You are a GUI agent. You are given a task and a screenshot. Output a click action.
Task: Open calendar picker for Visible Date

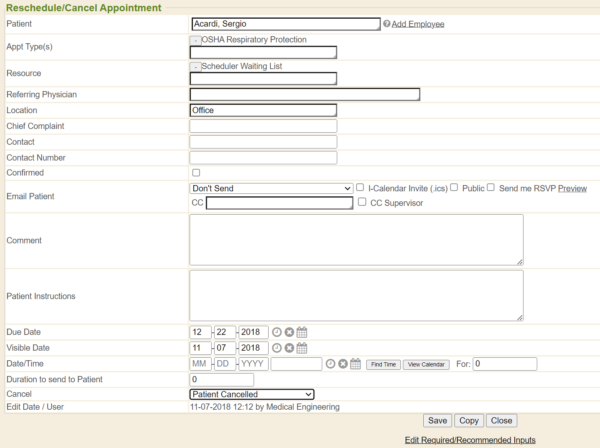pyautogui.click(x=302, y=348)
